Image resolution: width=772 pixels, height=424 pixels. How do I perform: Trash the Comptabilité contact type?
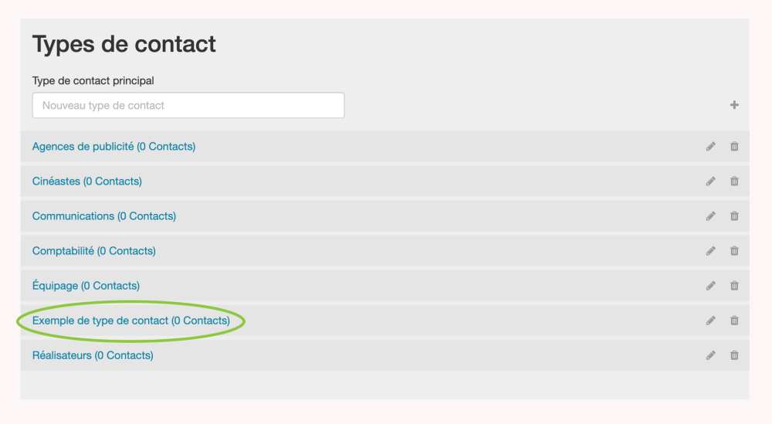coord(734,251)
